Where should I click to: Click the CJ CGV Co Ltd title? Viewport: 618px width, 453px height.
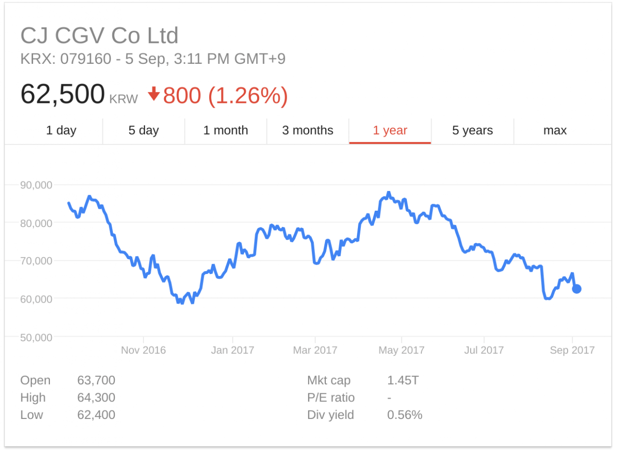(x=100, y=35)
